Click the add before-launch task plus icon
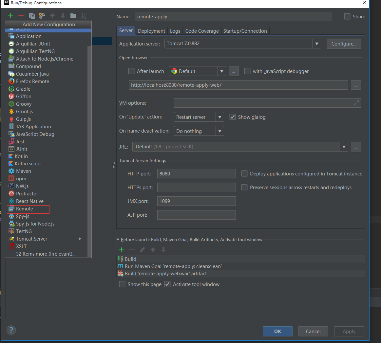The width and height of the screenshot is (381, 343). click(x=122, y=250)
